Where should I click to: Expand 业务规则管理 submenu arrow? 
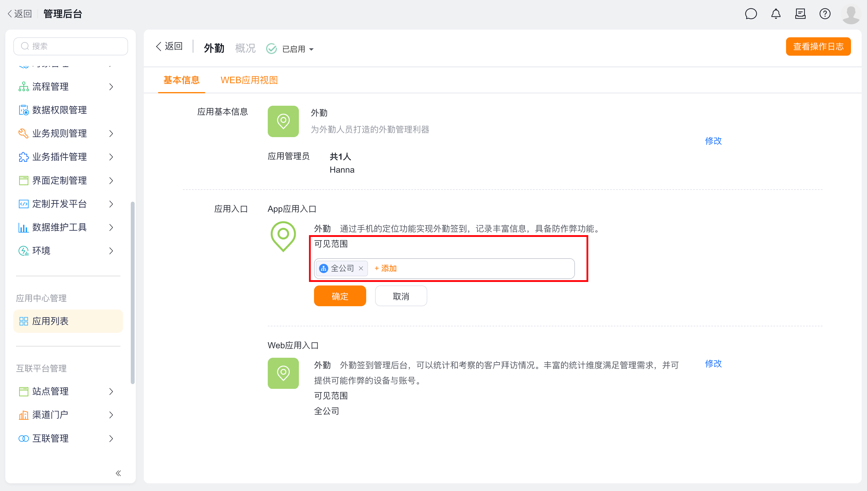click(111, 134)
